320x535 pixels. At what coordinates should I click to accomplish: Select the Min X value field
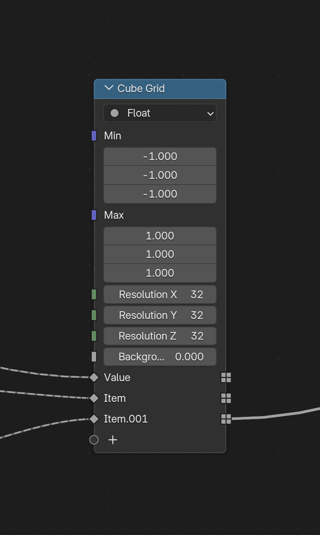(x=160, y=157)
